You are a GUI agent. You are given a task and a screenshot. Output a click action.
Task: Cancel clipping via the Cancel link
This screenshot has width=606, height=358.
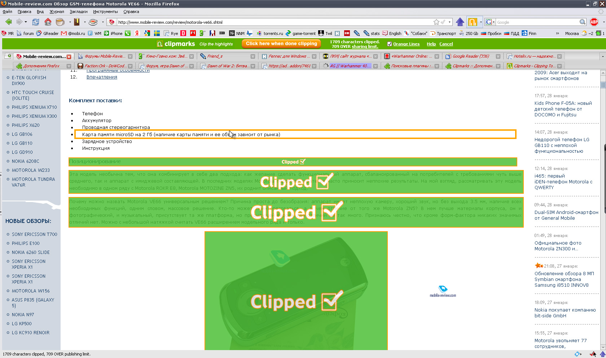446,44
